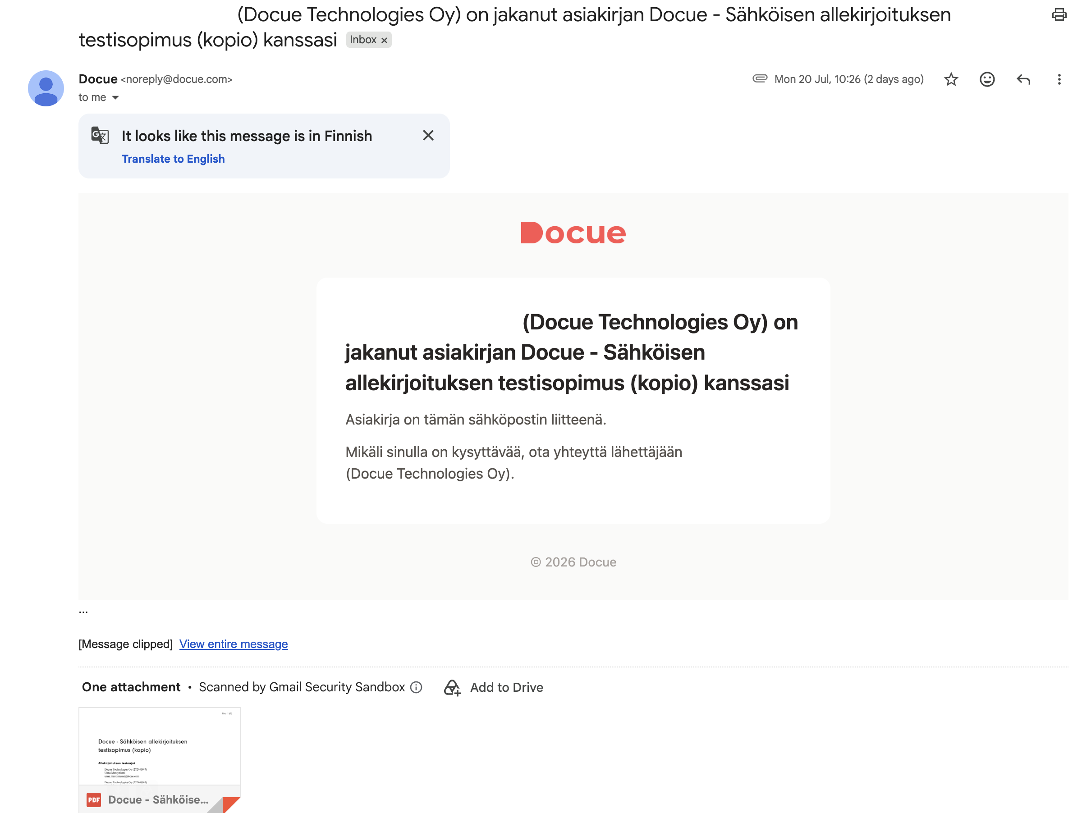Print this email using the printer icon

coord(1059,15)
